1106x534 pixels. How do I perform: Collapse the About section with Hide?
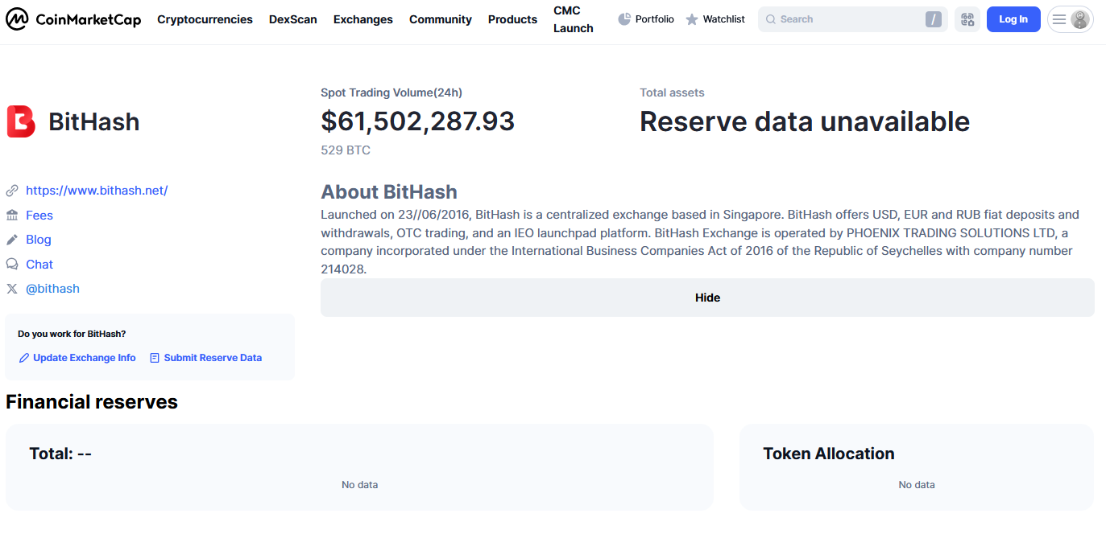coord(707,298)
